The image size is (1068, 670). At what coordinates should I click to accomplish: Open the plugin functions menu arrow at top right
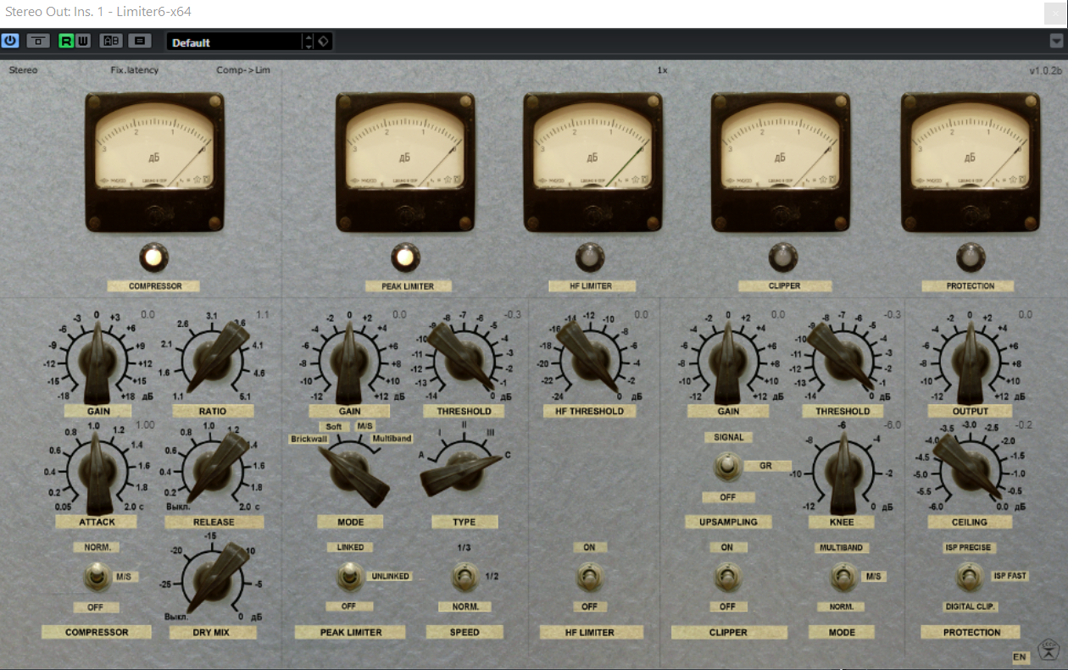tap(1056, 41)
